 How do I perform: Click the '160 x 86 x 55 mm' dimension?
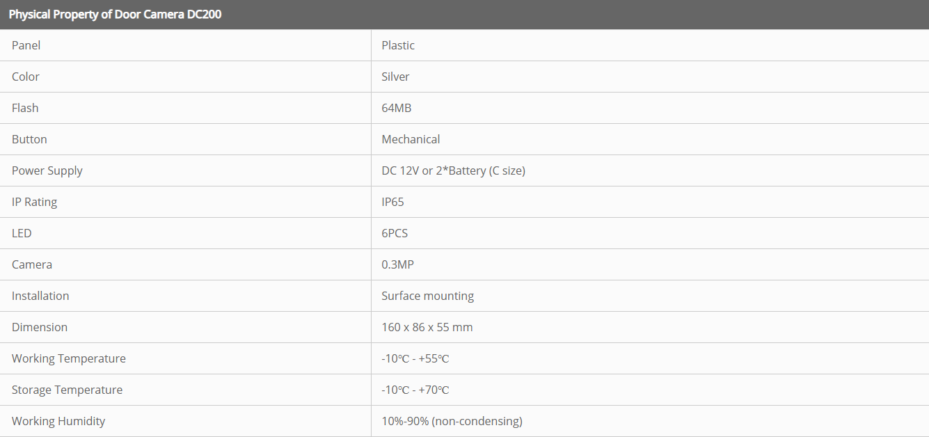coord(427,327)
